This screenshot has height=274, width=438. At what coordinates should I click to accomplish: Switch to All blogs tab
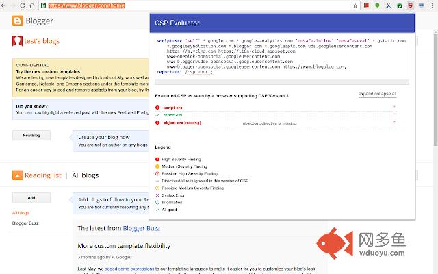85,175
